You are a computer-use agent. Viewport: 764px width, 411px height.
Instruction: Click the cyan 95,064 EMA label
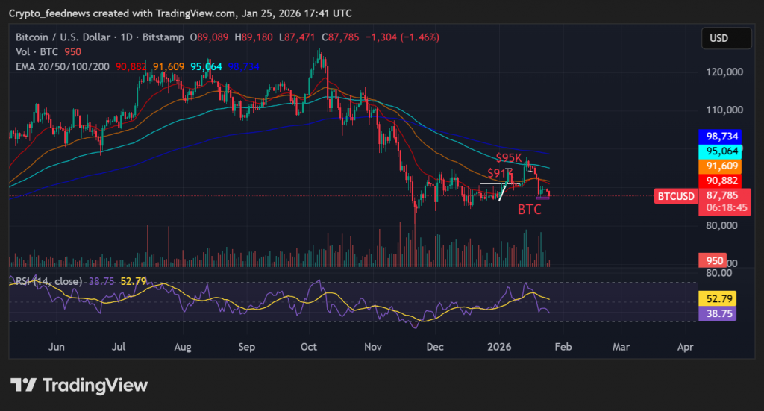[x=718, y=151]
